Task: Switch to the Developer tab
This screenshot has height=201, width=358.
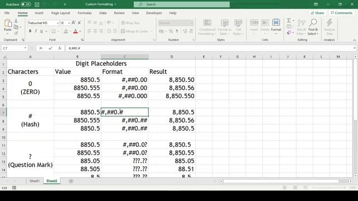Action: point(154,13)
